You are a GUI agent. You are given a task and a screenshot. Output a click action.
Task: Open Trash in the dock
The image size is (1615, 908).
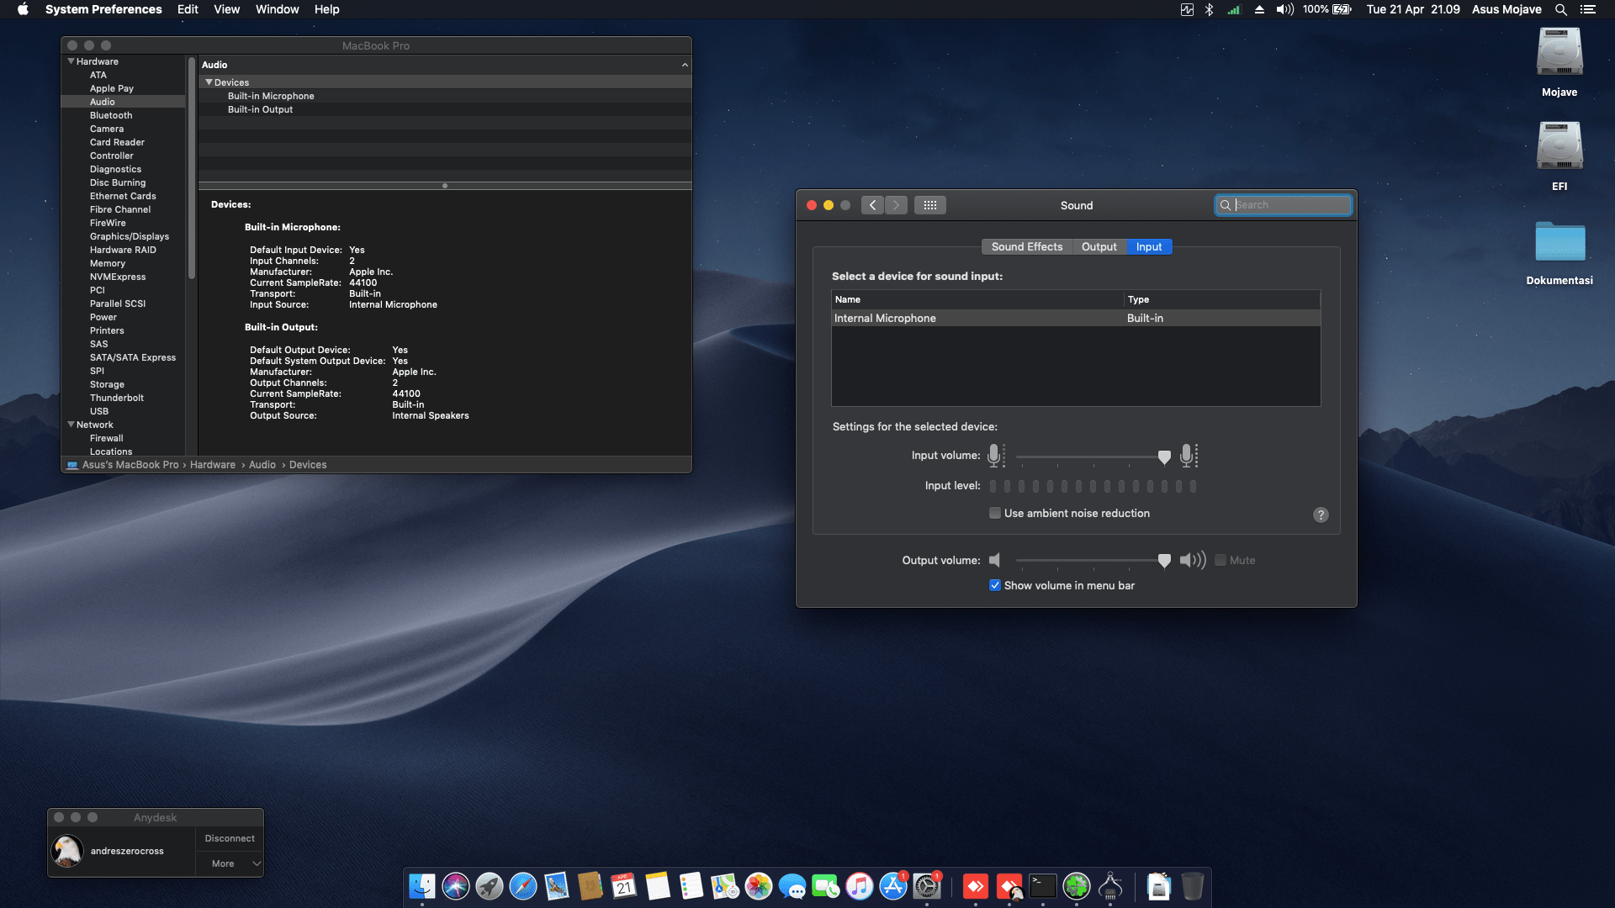point(1193,886)
